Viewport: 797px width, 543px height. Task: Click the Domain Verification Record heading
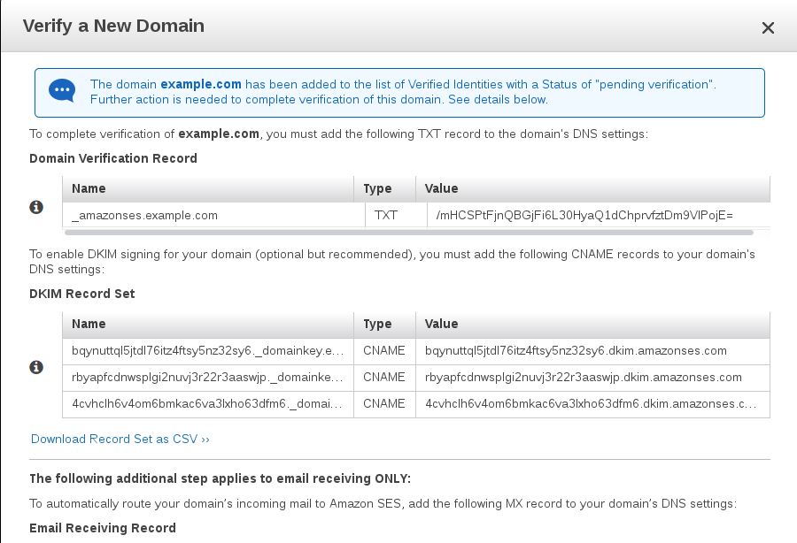point(111,158)
